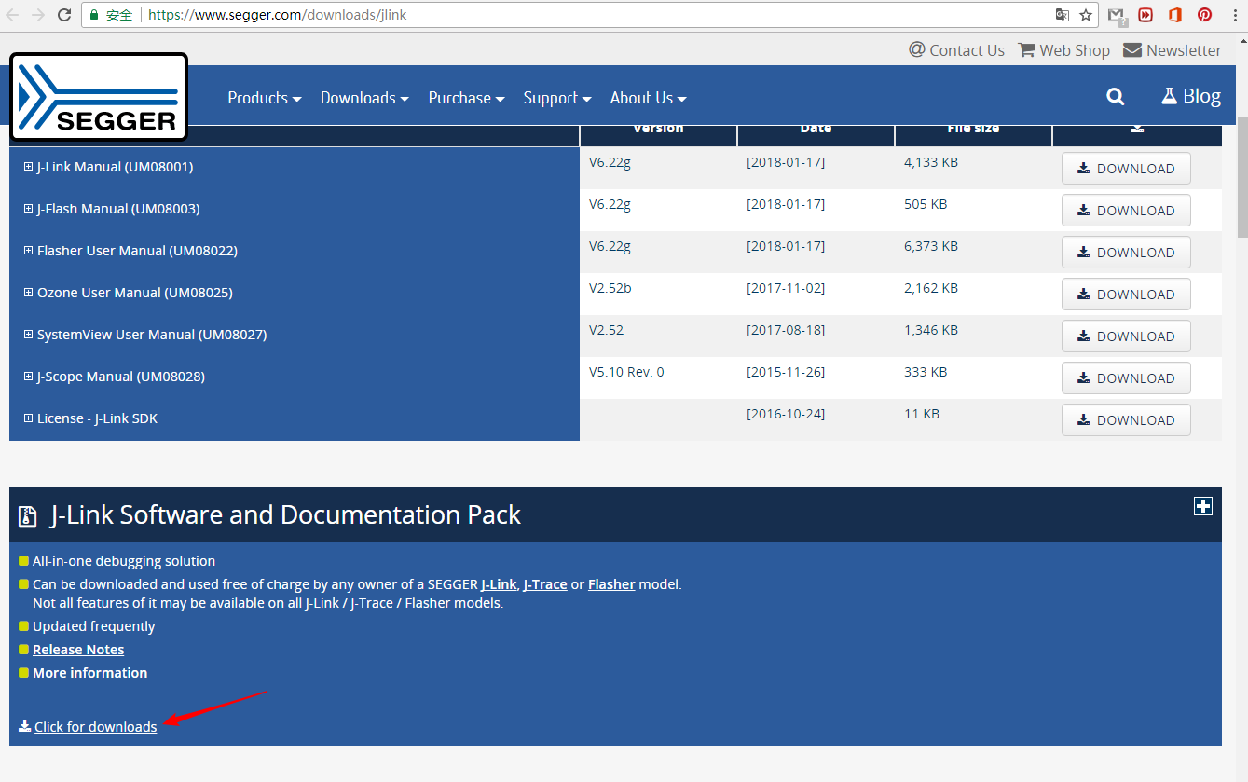Download the Flasher User Manual 6,373 KB file
The width and height of the screenshot is (1248, 782).
click(1126, 253)
